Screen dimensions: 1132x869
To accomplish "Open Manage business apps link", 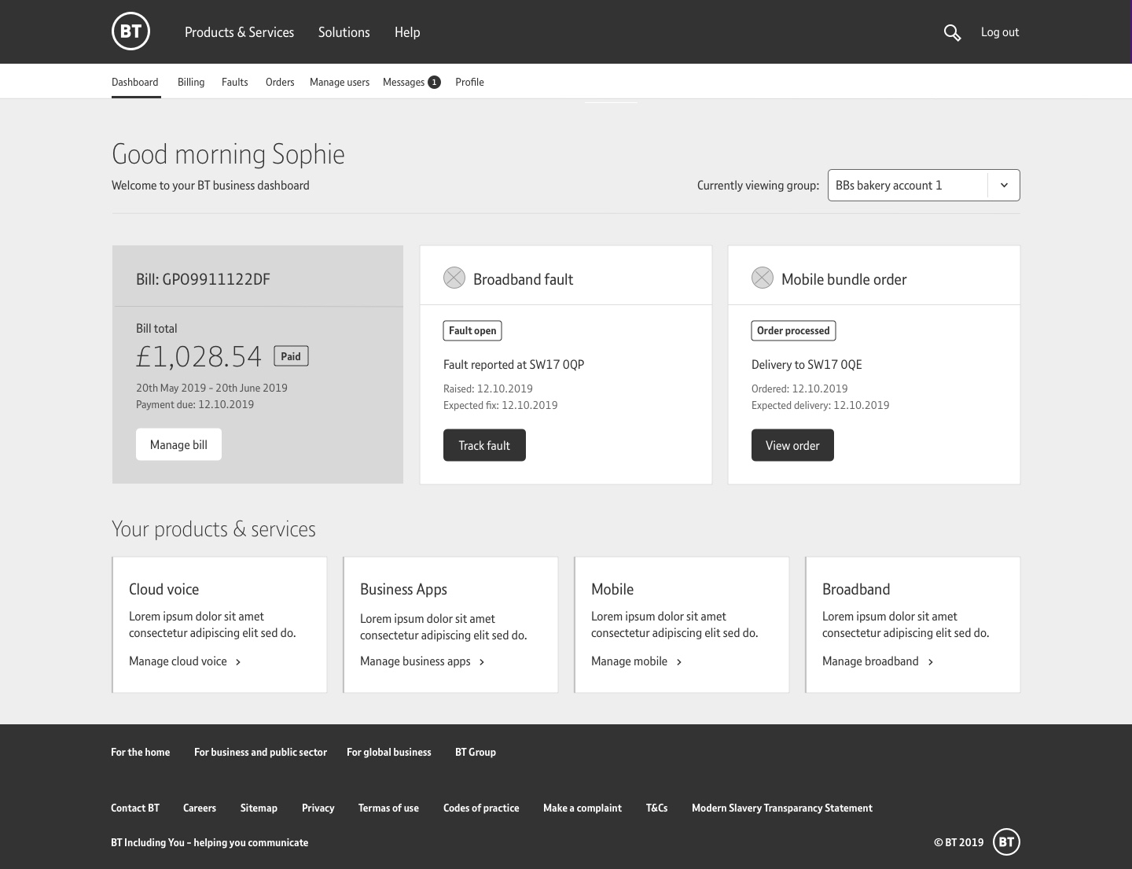I will pyautogui.click(x=415, y=661).
